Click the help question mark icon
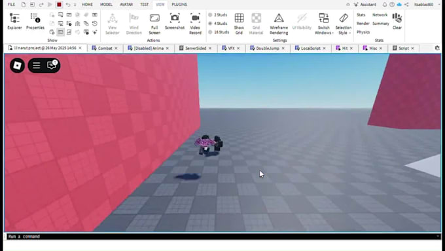Viewport: 445px width, 251px height. point(392,5)
